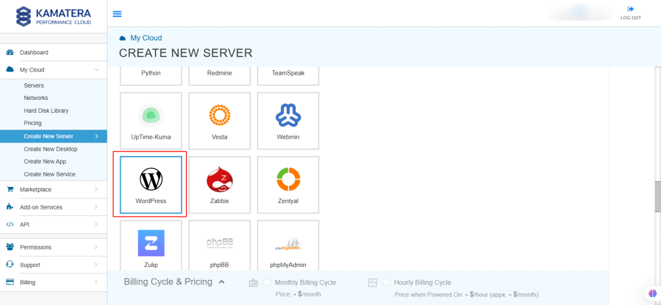This screenshot has width=661, height=305.
Task: Select the phpBB app tile
Action: pos(219,245)
